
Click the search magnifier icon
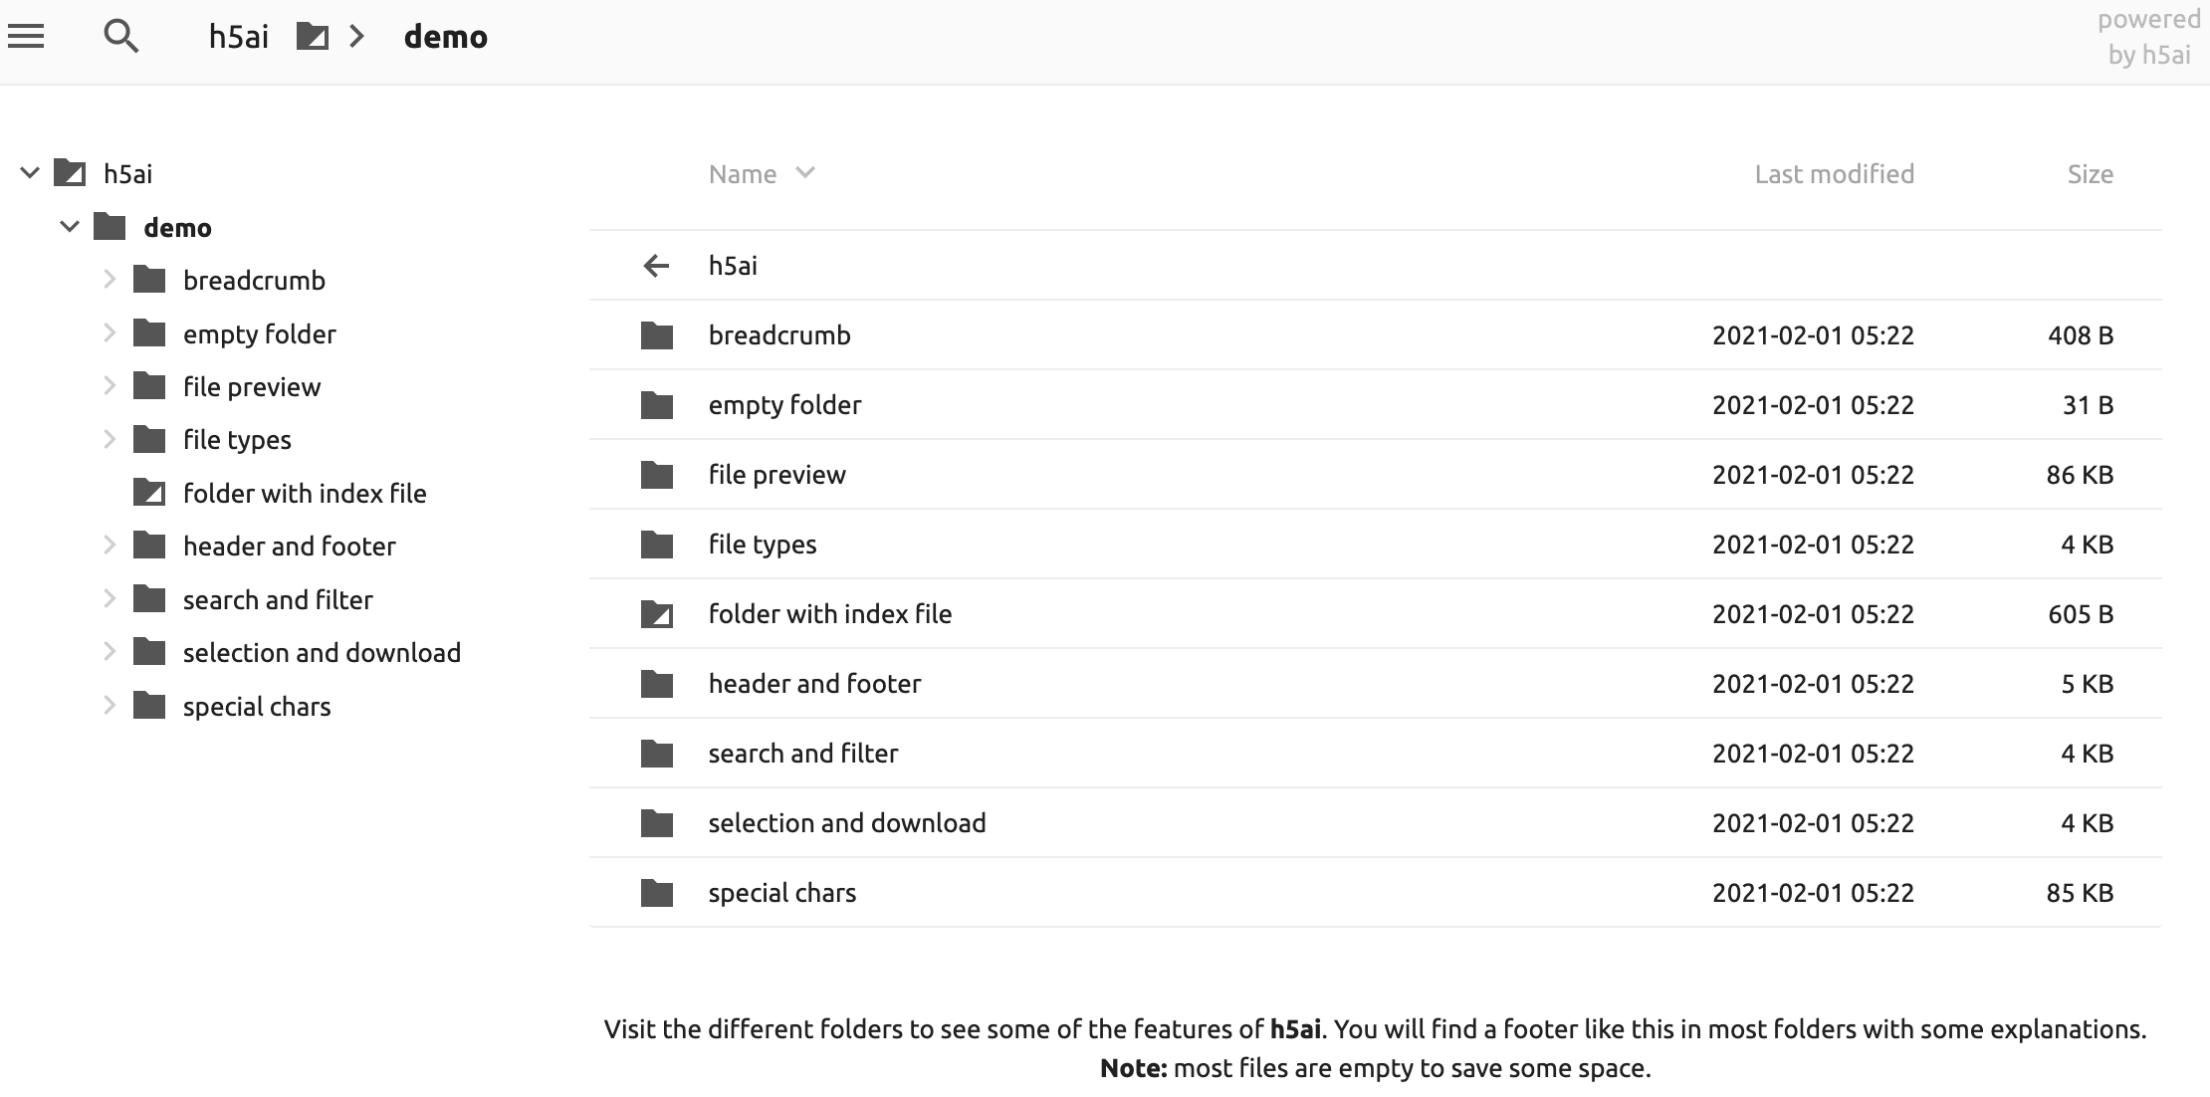120,37
